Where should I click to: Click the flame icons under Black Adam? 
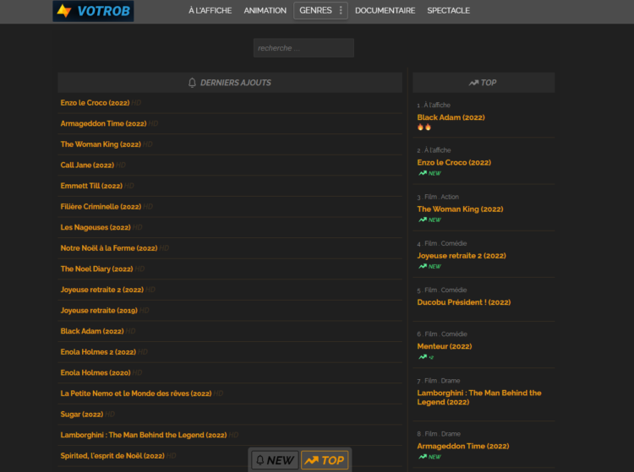click(424, 127)
